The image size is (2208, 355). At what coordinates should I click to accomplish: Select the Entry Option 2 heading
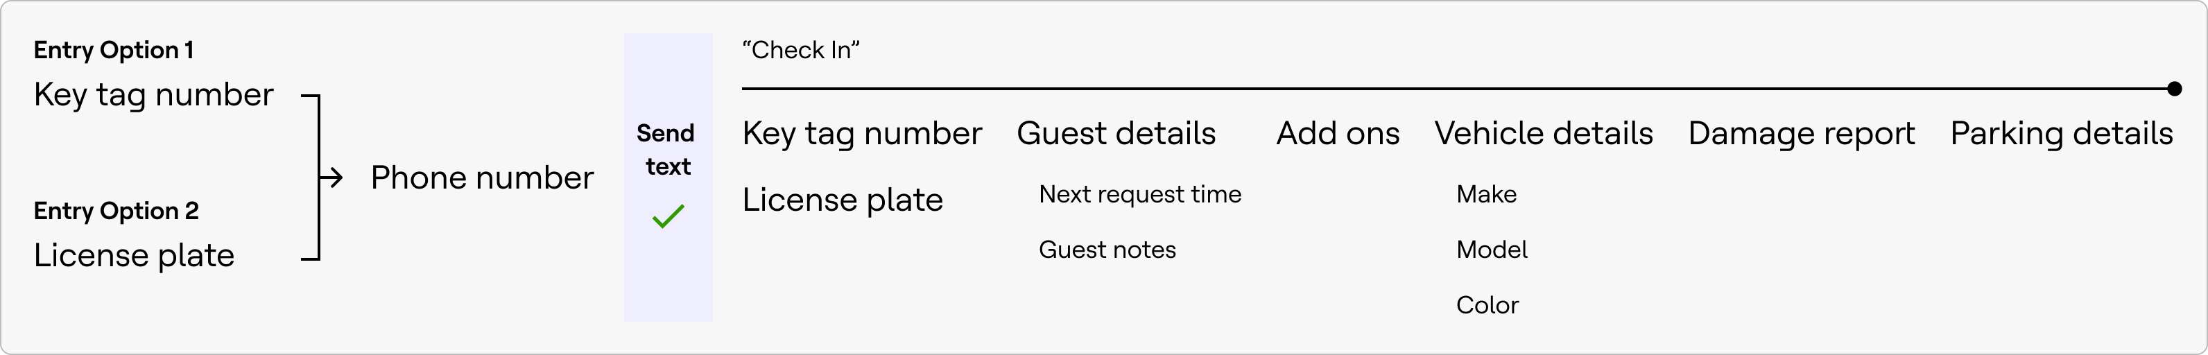tap(116, 211)
